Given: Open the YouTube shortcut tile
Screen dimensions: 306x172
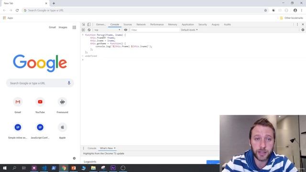Looking at the screenshot, I should click(40, 105).
